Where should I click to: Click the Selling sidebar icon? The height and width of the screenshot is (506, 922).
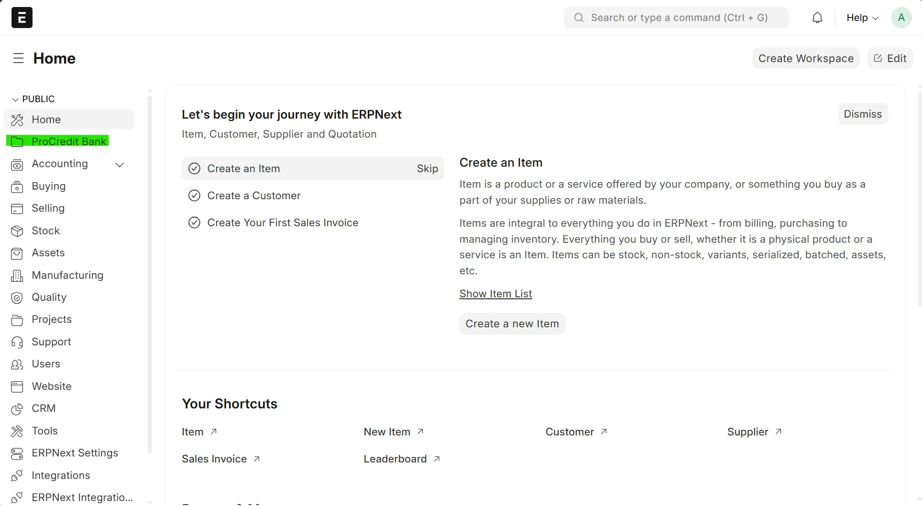[x=17, y=208]
